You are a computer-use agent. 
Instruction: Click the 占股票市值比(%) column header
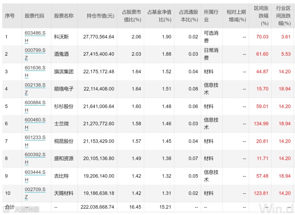tap(132, 16)
